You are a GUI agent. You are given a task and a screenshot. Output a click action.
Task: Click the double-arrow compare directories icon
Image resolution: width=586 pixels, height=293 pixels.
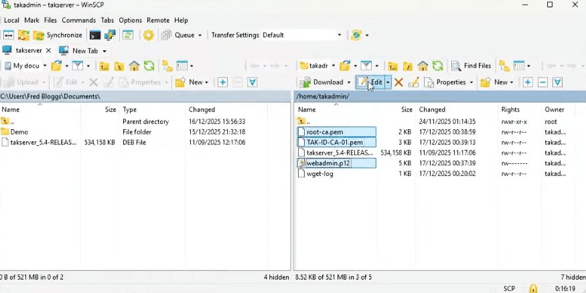[x=8, y=35]
